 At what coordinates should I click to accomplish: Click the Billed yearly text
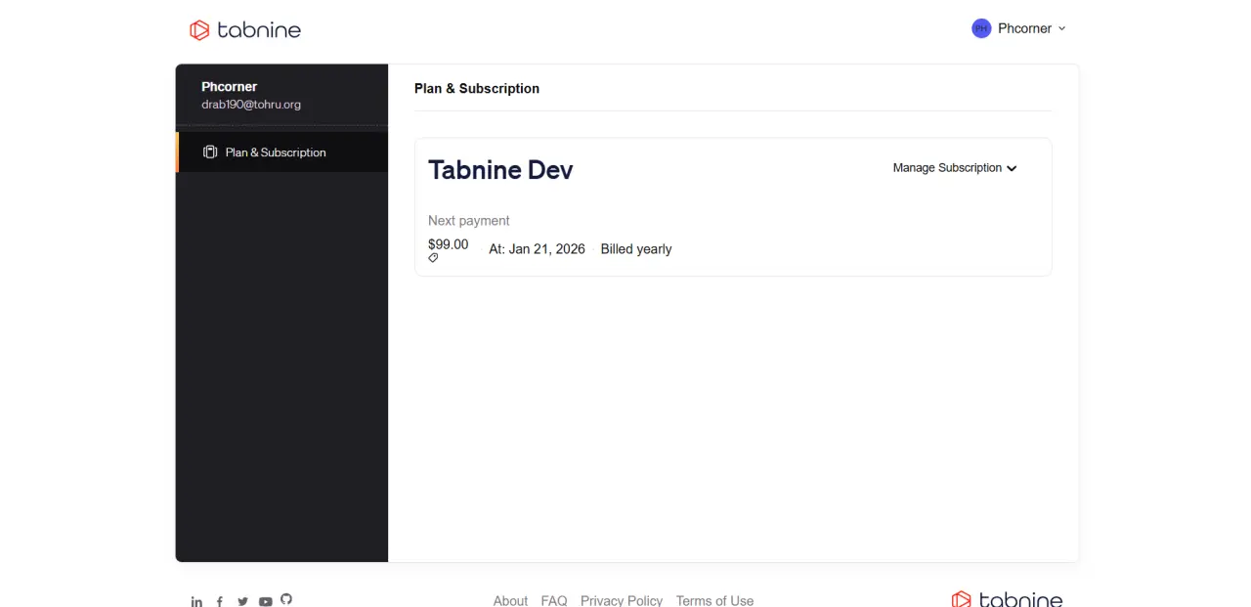636,249
